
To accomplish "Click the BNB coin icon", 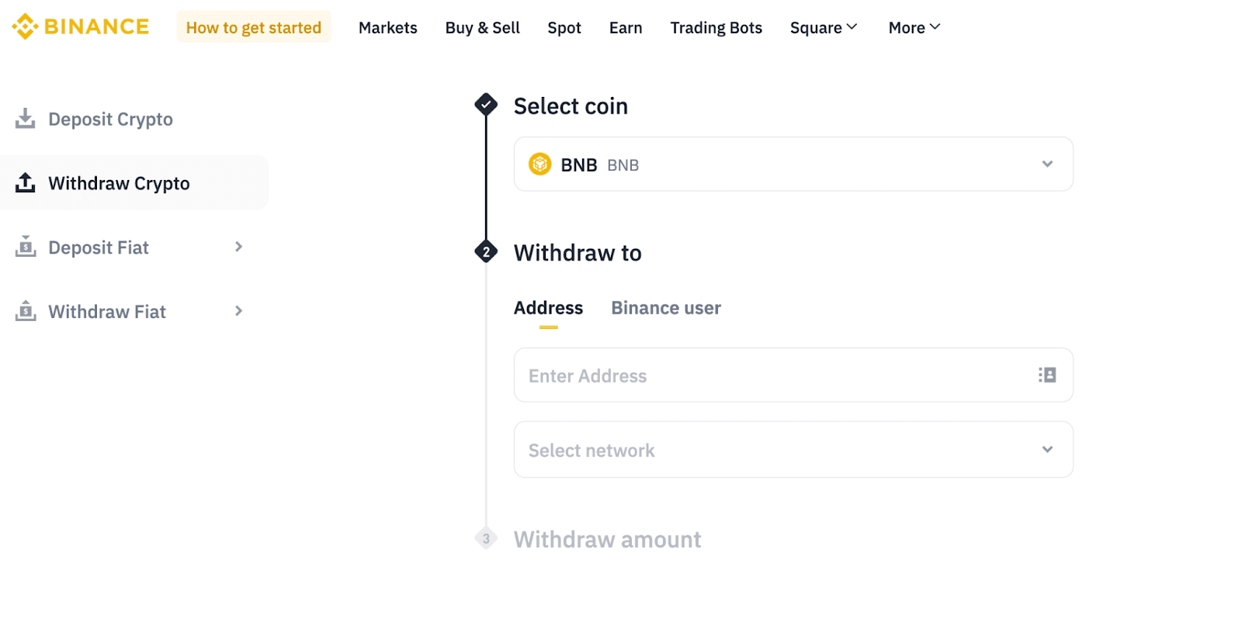I will pos(540,164).
